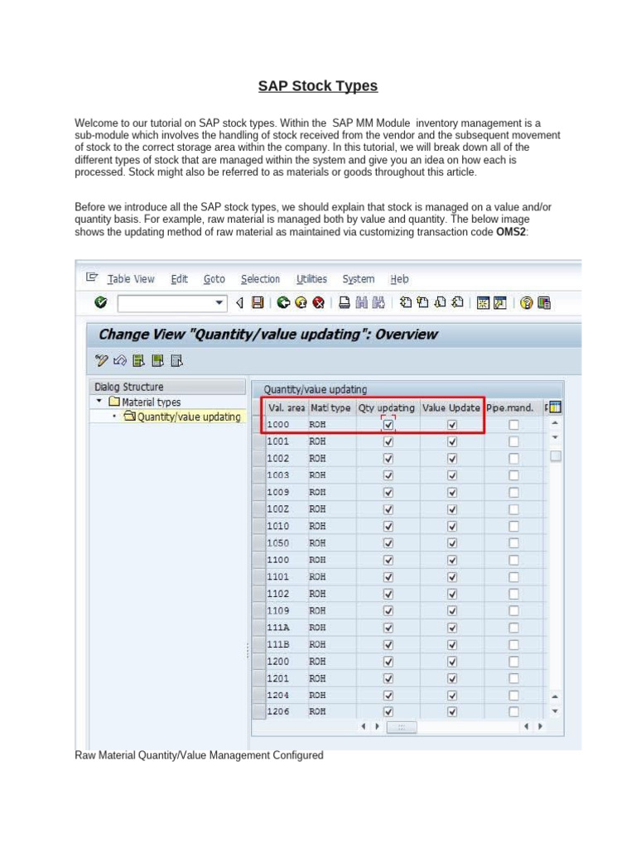Click the Select All icon

[x=138, y=360]
